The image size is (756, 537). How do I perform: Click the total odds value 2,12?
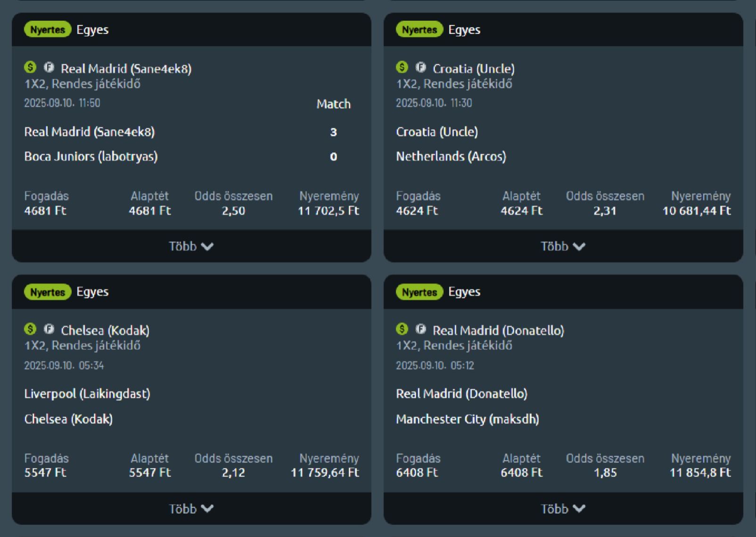click(x=234, y=472)
